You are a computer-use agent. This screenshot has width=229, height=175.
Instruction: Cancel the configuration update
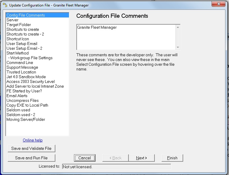[x=85, y=158]
